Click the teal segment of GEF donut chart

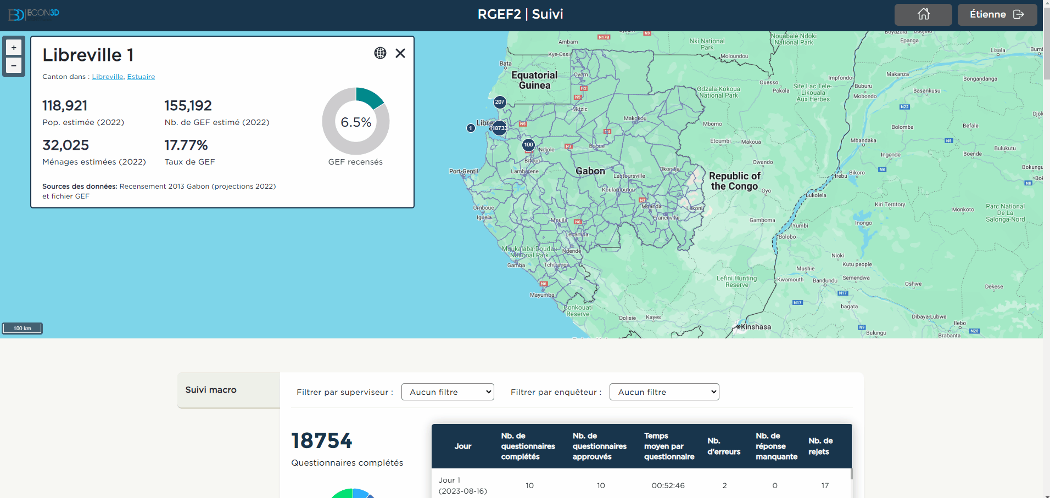click(368, 97)
